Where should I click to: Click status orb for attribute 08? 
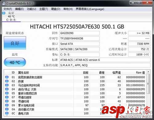7,101
